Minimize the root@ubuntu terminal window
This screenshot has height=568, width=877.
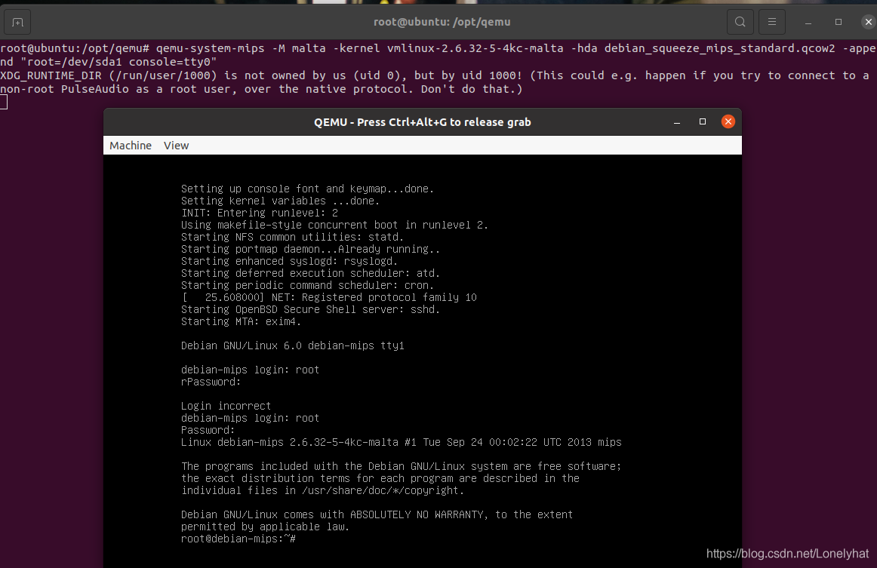click(x=808, y=23)
